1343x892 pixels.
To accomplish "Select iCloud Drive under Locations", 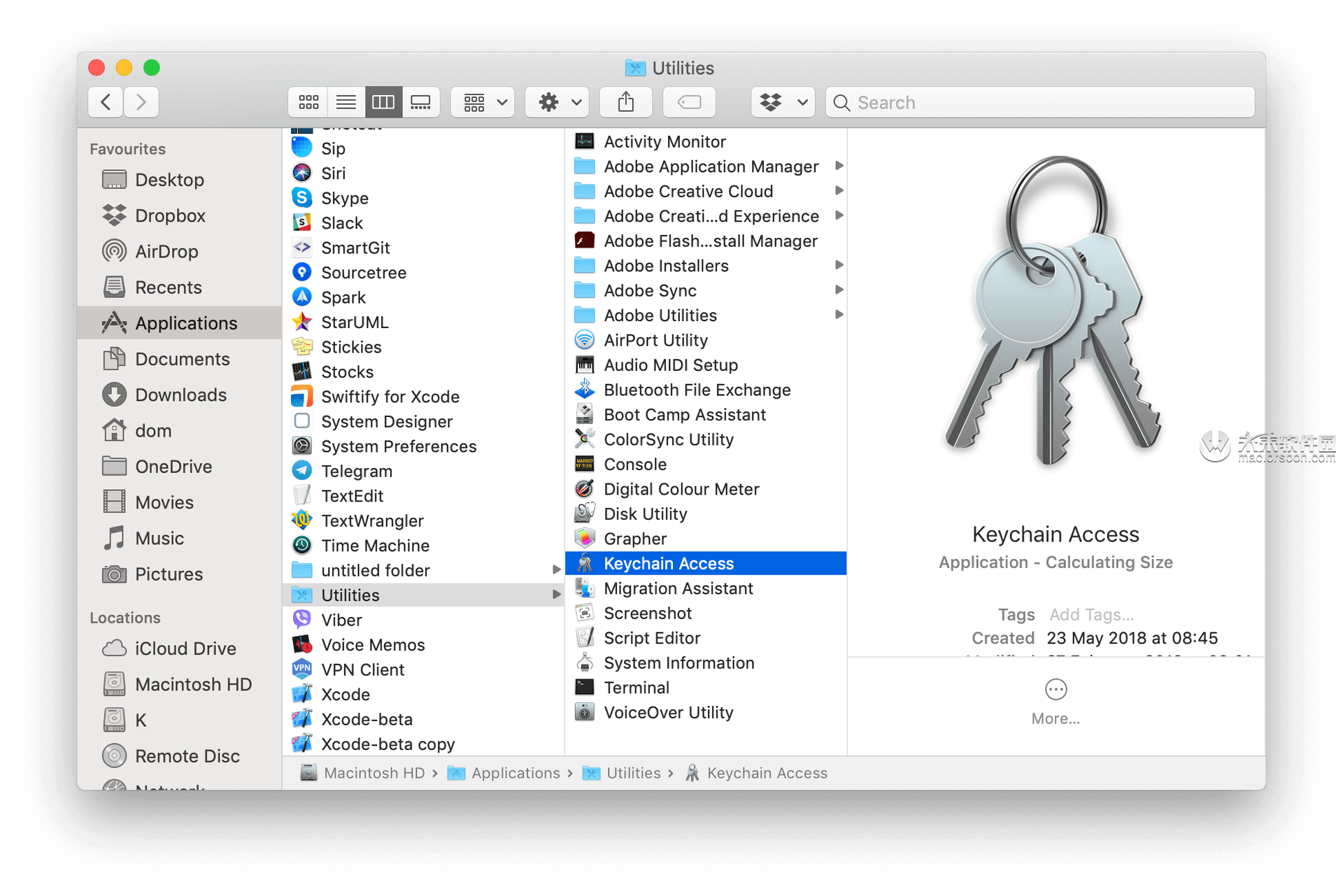I will [x=185, y=649].
